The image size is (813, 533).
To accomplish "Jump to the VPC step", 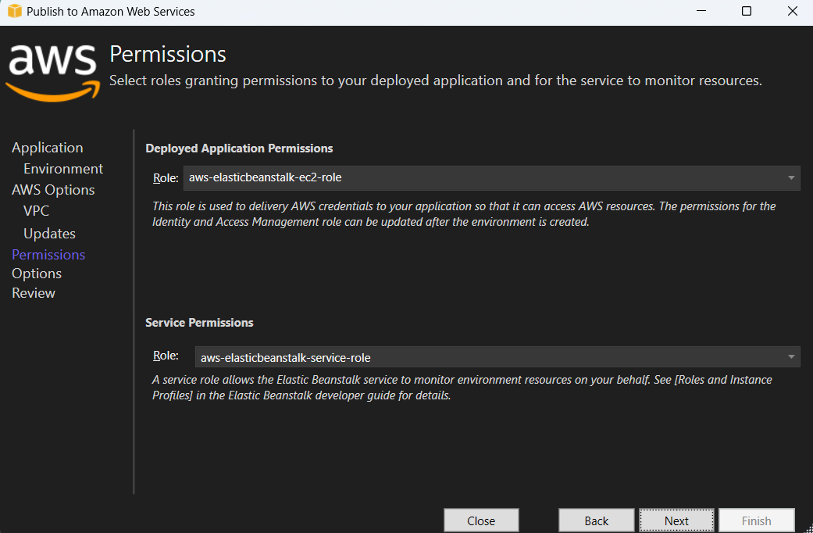I will (36, 211).
